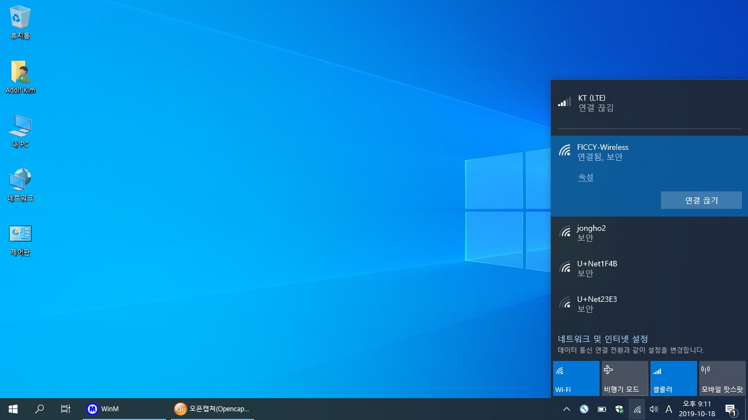This screenshot has height=420, width=748.
Task: Click the KT (LTE) signal bars icon
Action: [564, 102]
